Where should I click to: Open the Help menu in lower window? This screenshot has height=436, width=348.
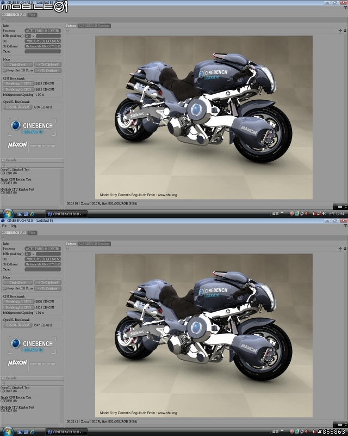click(x=13, y=226)
